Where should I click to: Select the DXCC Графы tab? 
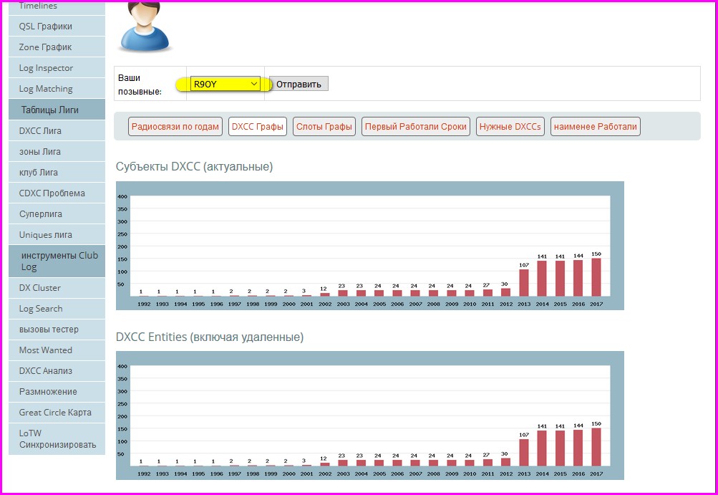tap(258, 127)
